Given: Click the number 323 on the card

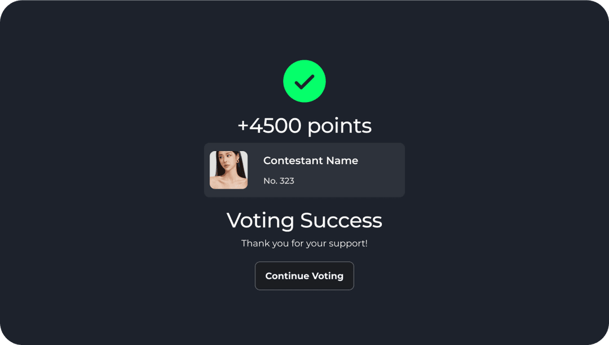Looking at the screenshot, I should point(287,181).
